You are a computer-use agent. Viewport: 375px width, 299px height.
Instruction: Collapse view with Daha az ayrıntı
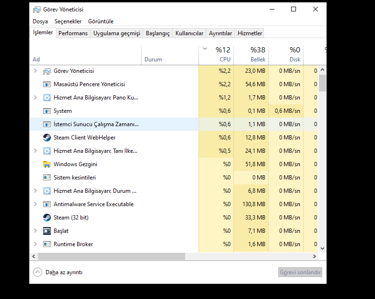pos(58,272)
